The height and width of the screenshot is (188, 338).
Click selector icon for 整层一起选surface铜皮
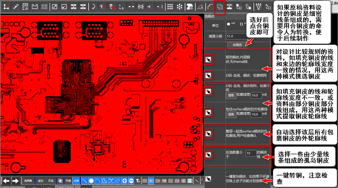[208, 133]
